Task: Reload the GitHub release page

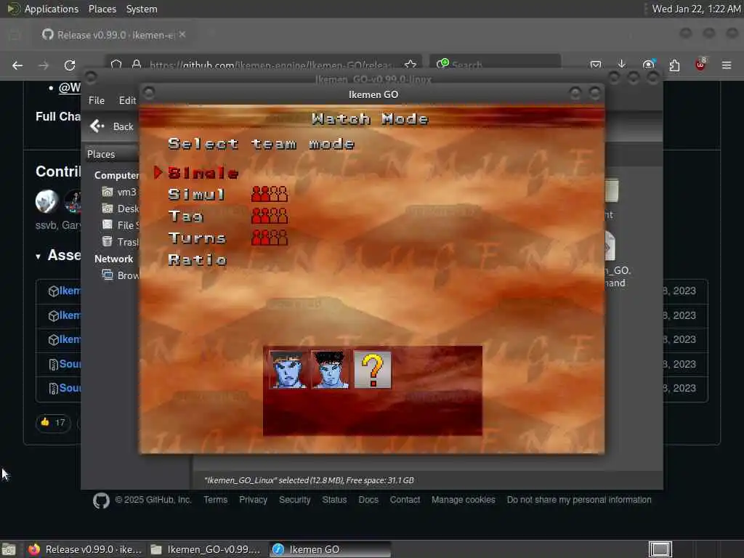Action: click(70, 65)
